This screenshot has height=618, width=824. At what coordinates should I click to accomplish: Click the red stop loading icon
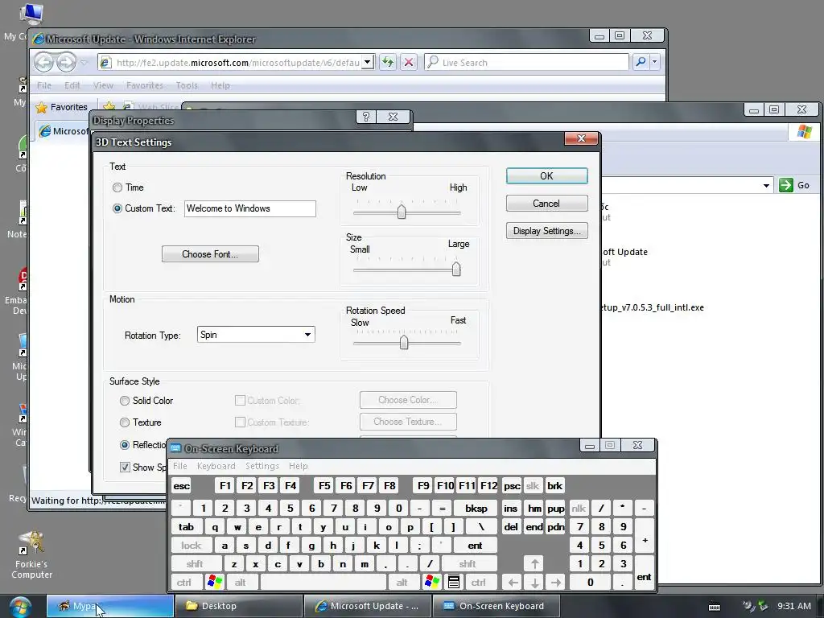pos(409,62)
